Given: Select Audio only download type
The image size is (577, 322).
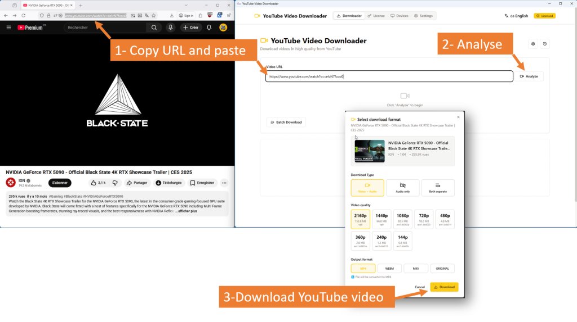Looking at the screenshot, I should (x=402, y=188).
